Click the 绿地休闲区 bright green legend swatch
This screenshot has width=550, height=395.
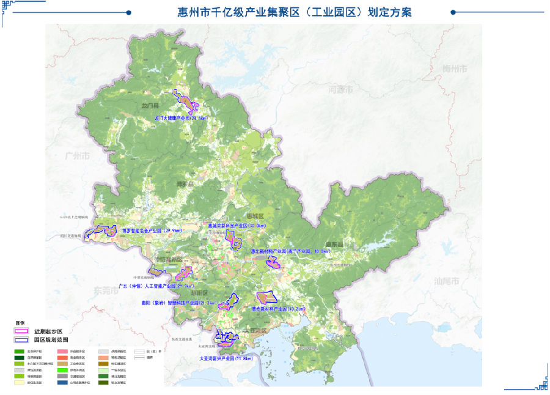click(61, 370)
